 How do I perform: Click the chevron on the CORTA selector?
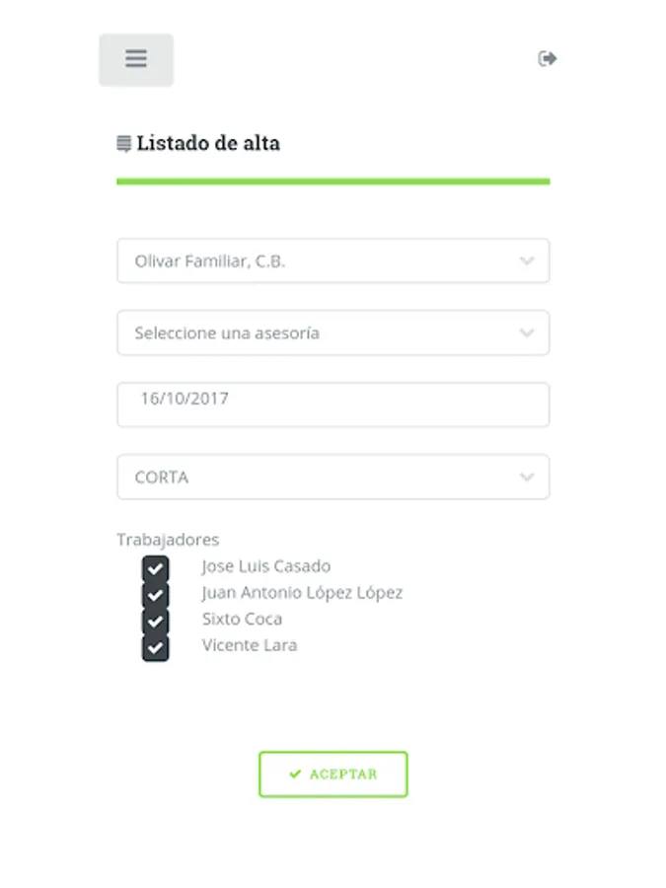pos(527,478)
